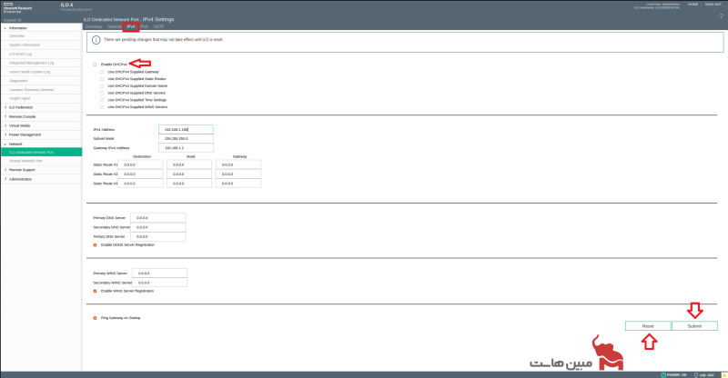Image resolution: width=728 pixels, height=378 pixels.
Task: Go to HOME link in header
Action: (693, 5)
